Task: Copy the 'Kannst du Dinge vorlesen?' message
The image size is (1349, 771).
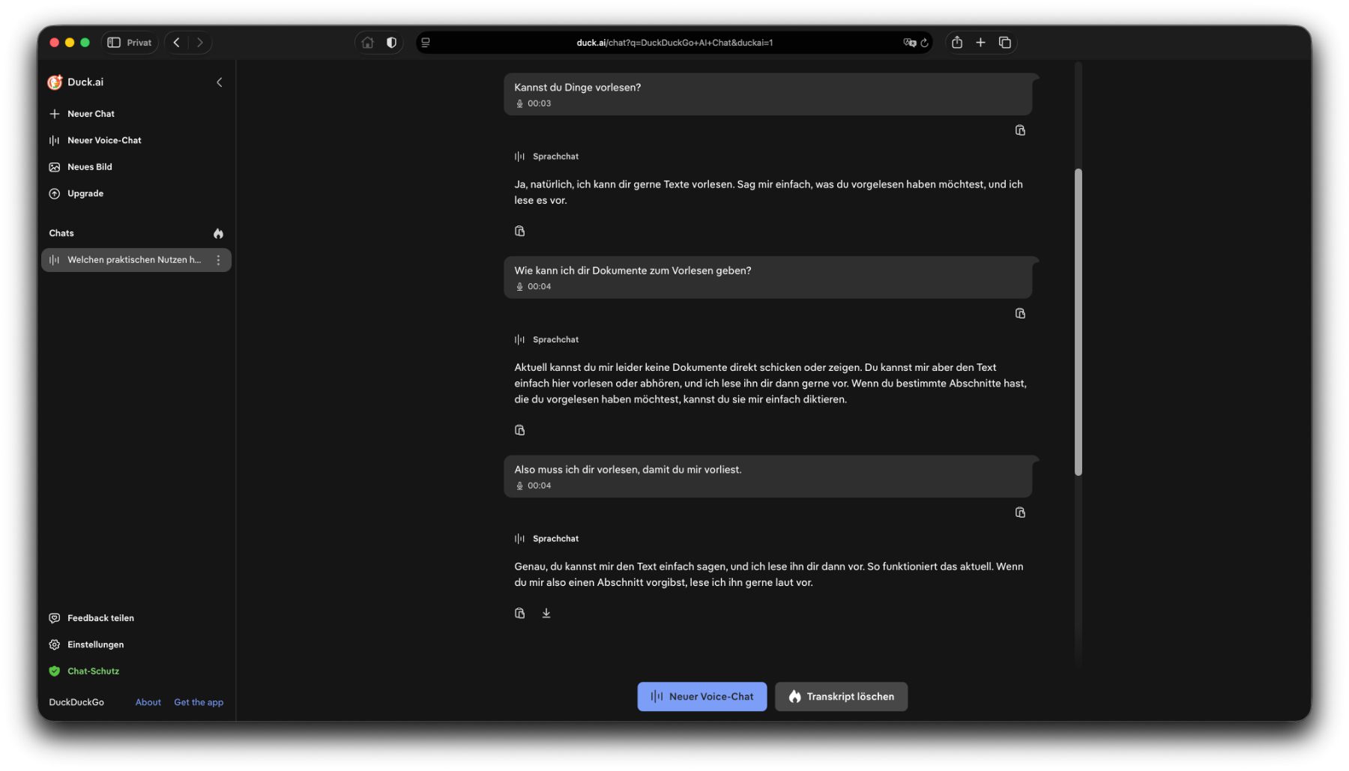Action: [1020, 130]
